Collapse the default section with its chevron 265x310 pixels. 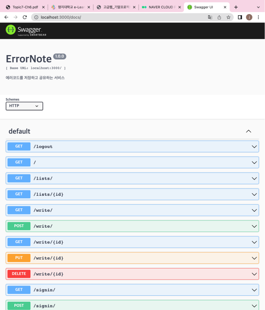(x=249, y=131)
